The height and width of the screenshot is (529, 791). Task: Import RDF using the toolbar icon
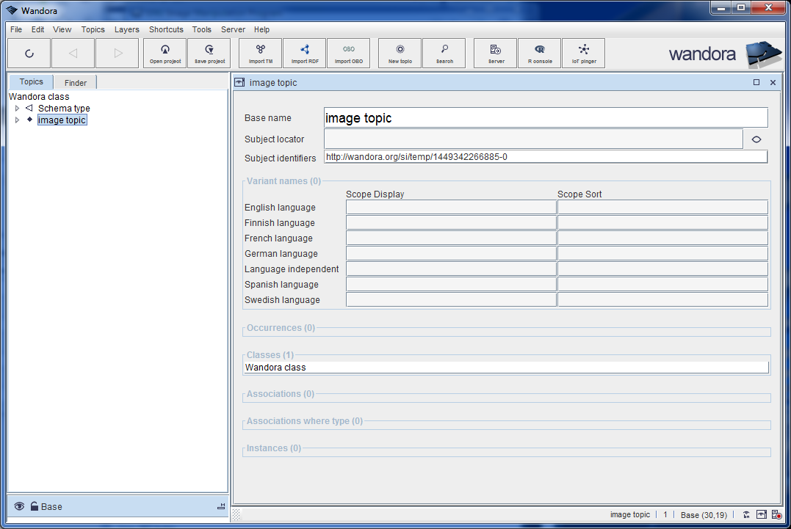304,53
